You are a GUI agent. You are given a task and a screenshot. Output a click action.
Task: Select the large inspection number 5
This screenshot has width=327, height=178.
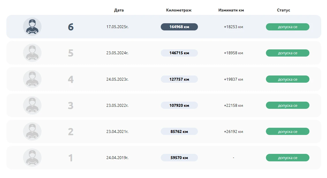(71, 53)
